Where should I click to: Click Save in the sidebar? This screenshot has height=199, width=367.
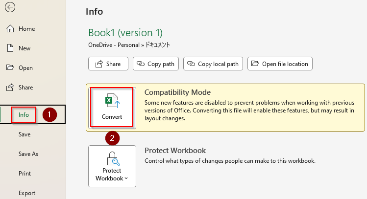24,134
